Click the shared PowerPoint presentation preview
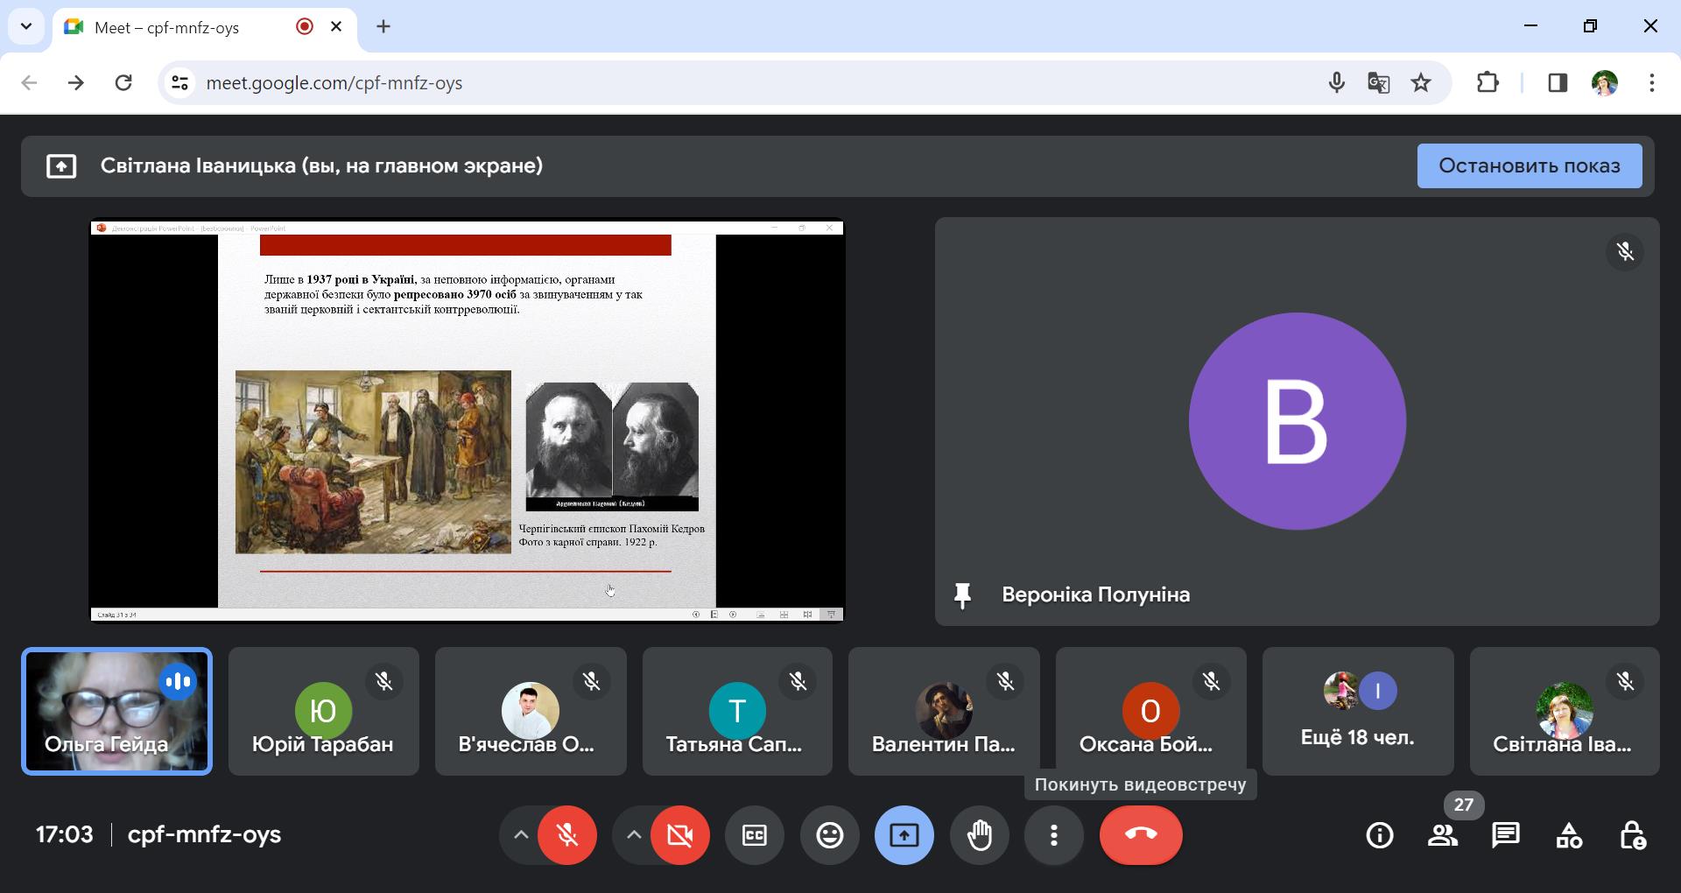This screenshot has width=1681, height=893. (467, 420)
